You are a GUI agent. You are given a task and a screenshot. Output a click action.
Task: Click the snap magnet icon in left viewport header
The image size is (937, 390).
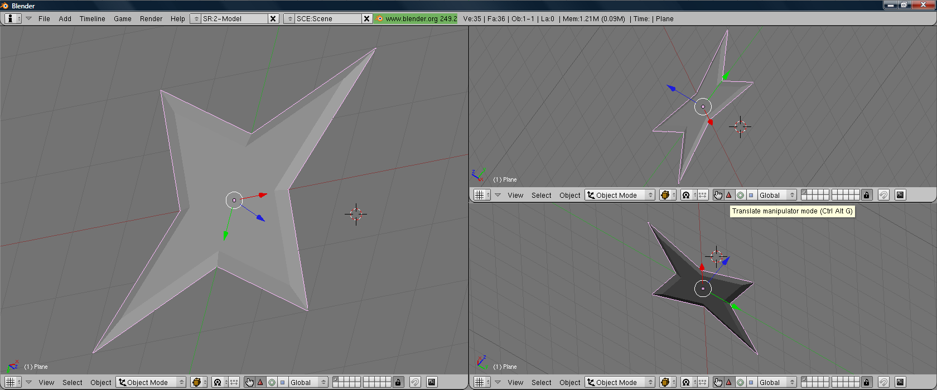coord(415,382)
